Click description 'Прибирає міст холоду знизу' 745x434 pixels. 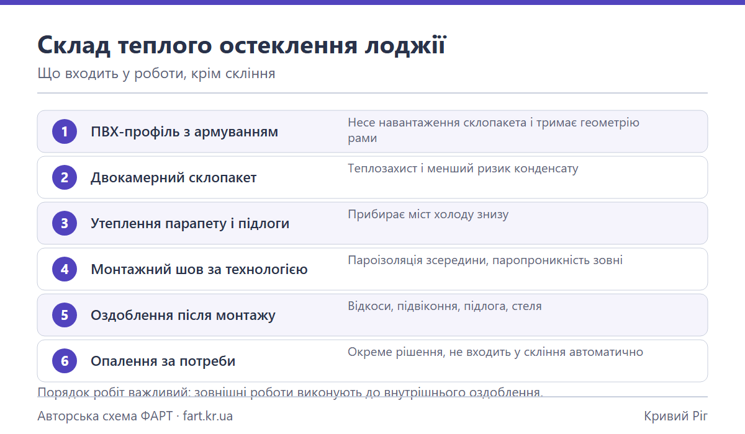pyautogui.click(x=428, y=215)
